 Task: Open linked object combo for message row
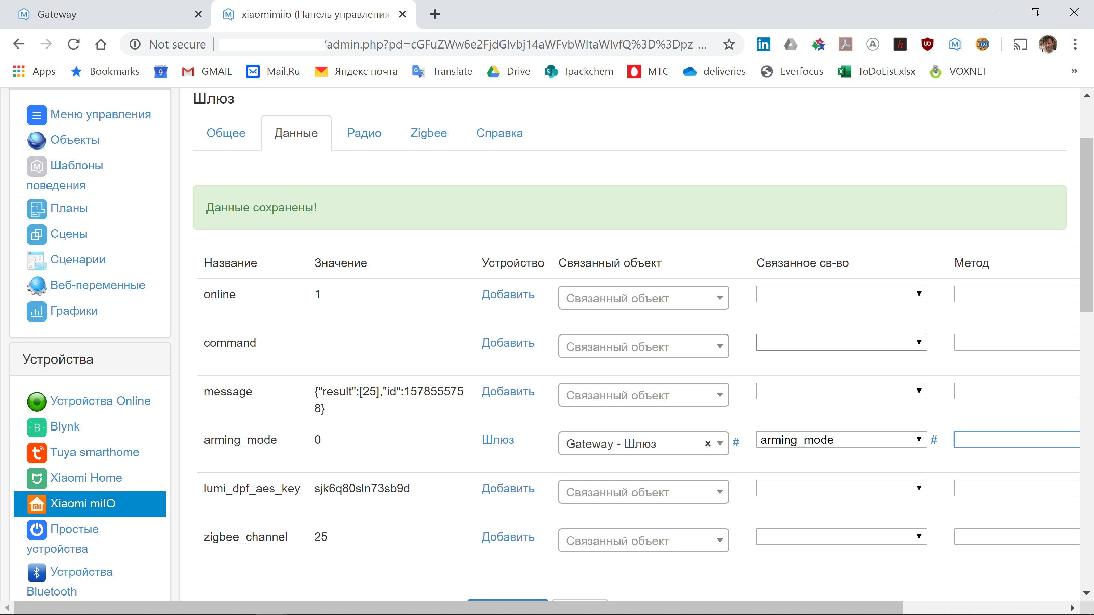pos(643,395)
